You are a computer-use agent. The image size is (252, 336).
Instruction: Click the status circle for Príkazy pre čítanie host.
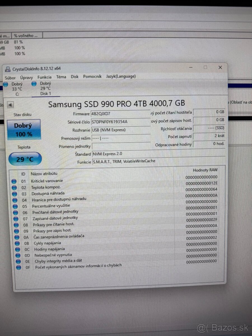[16, 225]
